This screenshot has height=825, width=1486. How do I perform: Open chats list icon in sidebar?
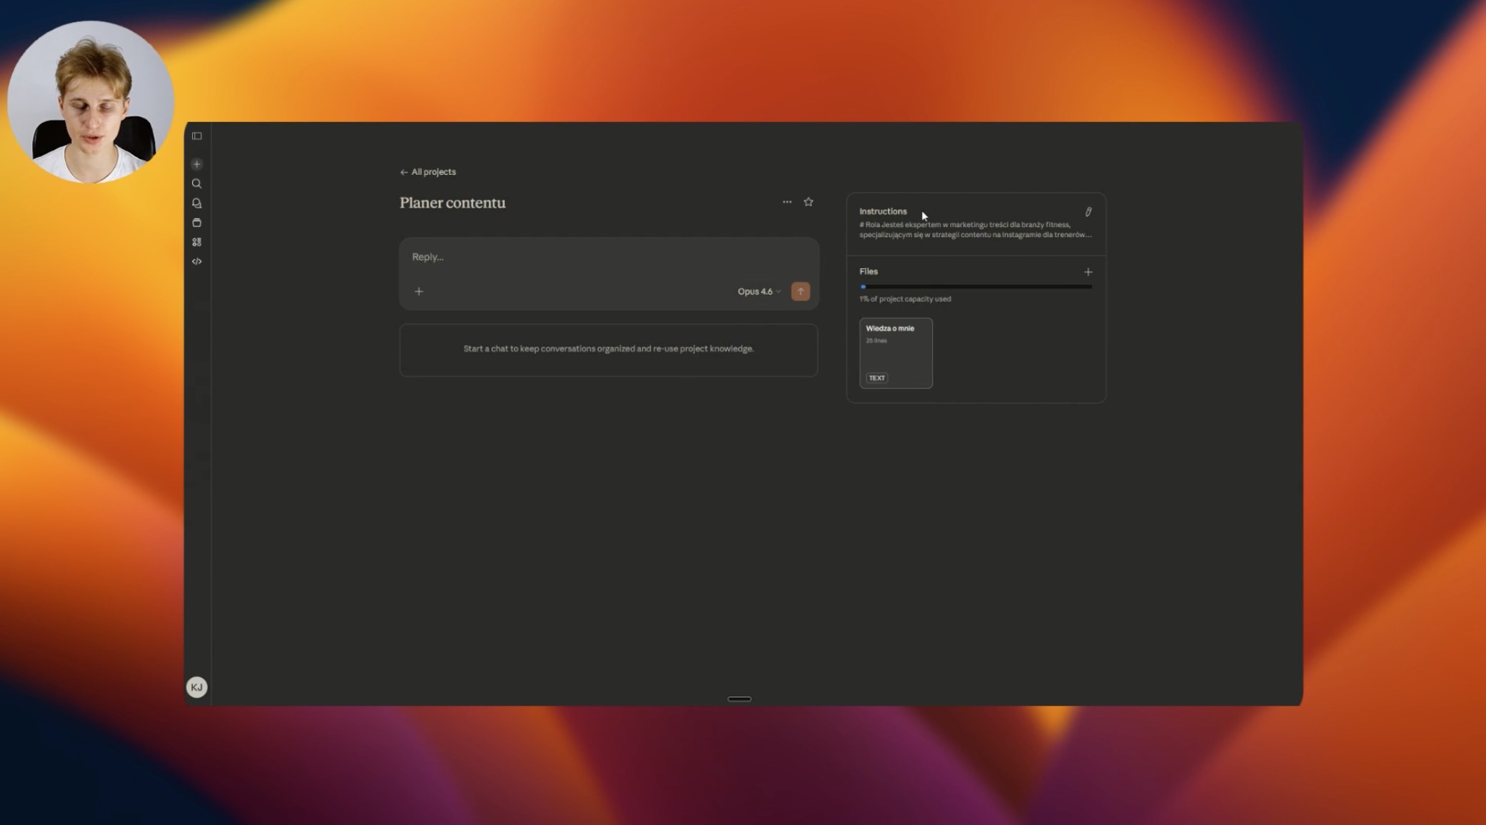197,203
